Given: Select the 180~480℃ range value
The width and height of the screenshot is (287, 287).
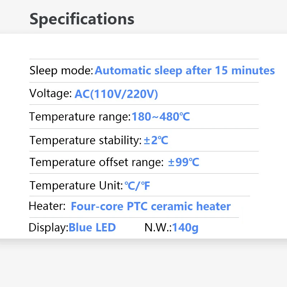Looking at the screenshot, I should coord(161,117).
